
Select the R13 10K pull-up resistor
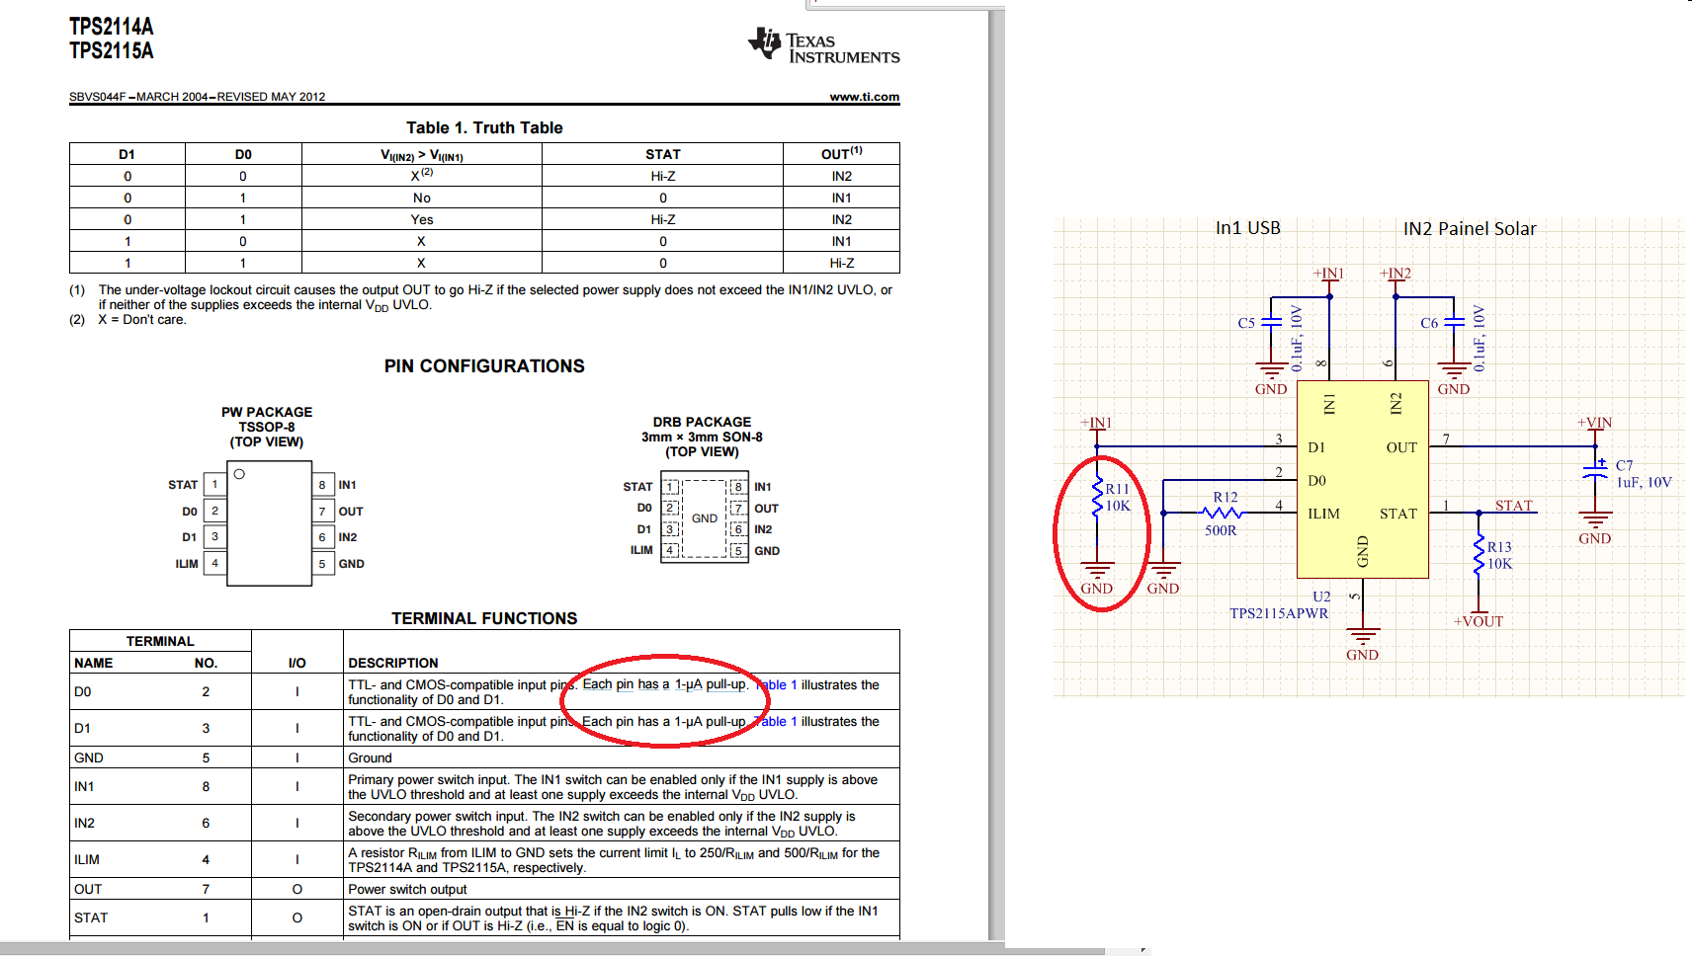(1480, 555)
